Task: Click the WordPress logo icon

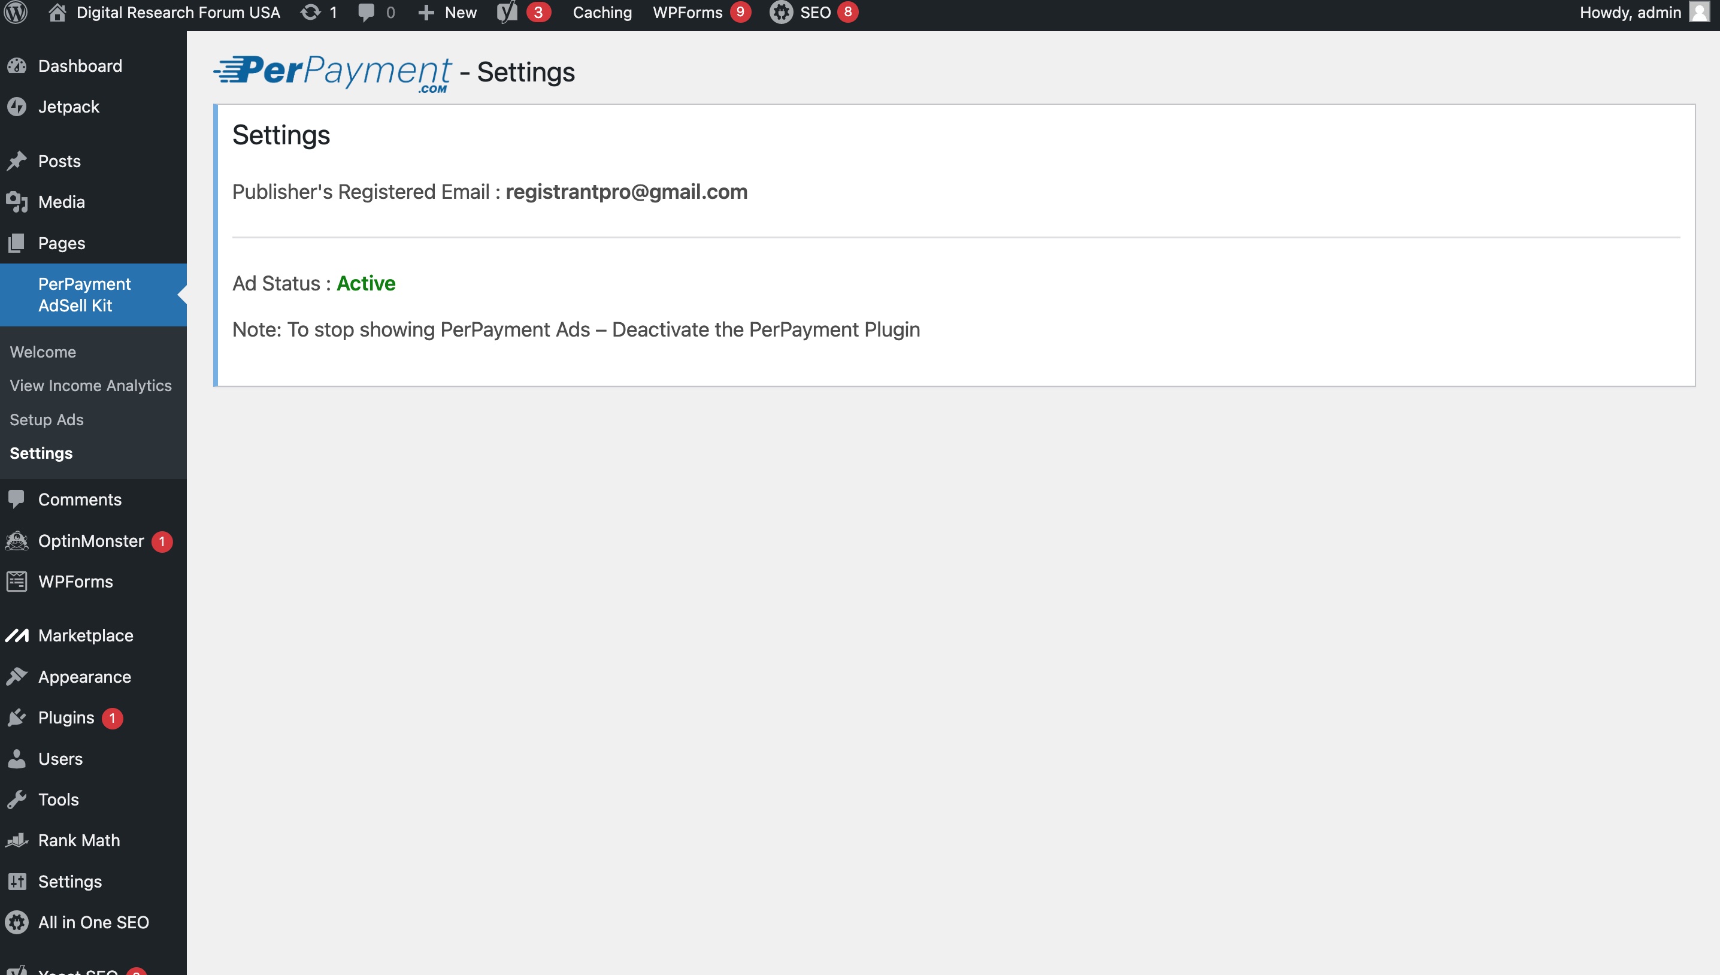Action: (16, 12)
